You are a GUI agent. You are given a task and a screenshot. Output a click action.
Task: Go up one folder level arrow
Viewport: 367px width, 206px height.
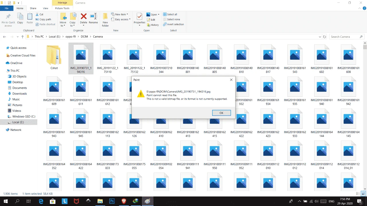coord(22,37)
